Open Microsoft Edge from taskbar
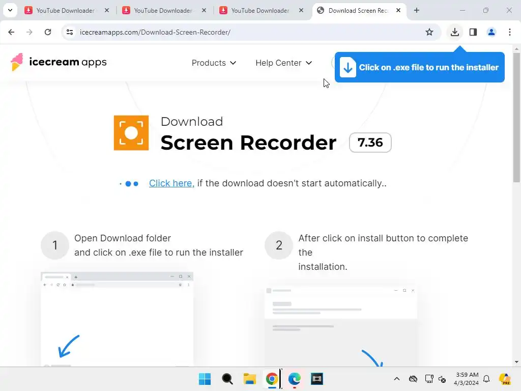Viewport: 521px width, 391px height. pos(295,379)
